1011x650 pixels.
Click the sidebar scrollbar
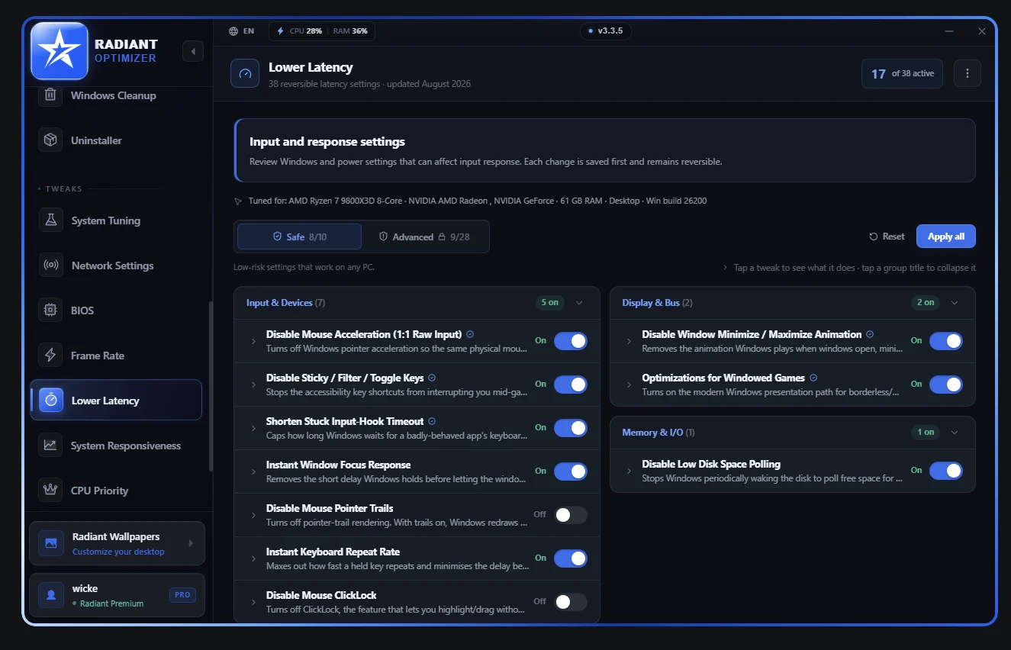[211, 387]
